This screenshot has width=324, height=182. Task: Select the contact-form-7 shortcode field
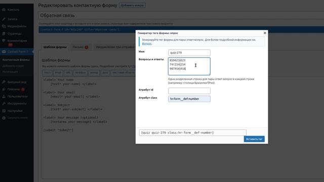(181, 29)
